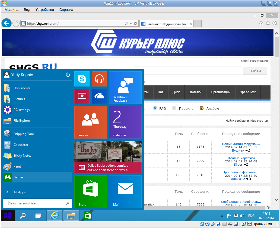Open IE Tools gear icon
The width and height of the screenshot is (280, 228).
(275, 23)
